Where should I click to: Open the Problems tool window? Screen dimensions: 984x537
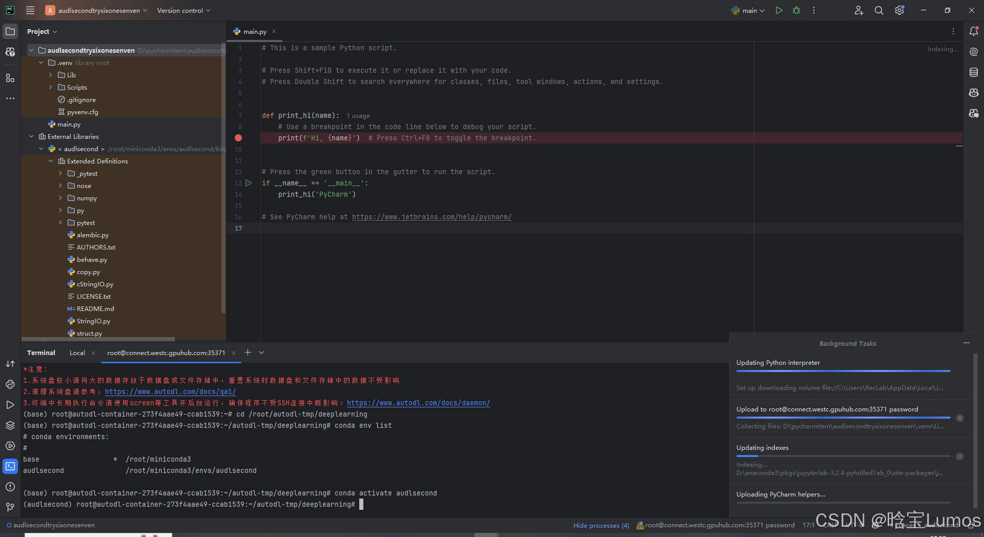coord(10,487)
